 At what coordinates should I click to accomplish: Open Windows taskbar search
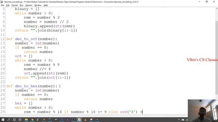point(9,120)
